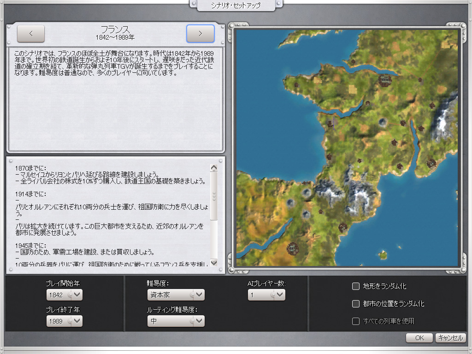Toggle 都市の位置をランダム化 checkbox
This screenshot has height=354, width=472.
click(356, 304)
